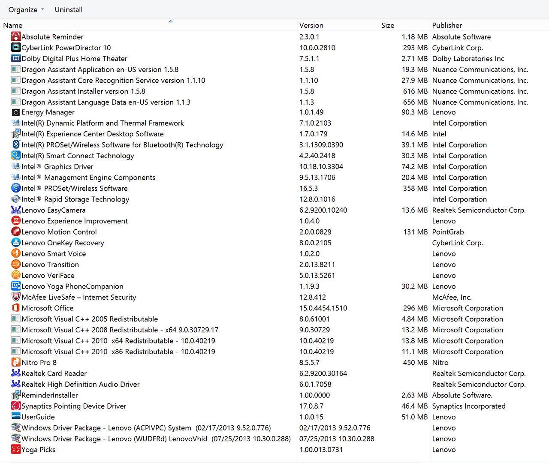Click the PointGrab publisher cell

[448, 232]
